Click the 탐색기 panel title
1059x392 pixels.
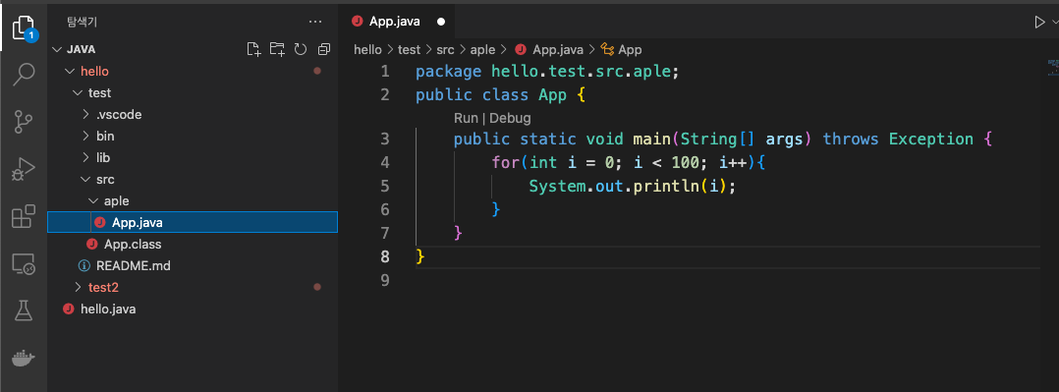tap(82, 22)
